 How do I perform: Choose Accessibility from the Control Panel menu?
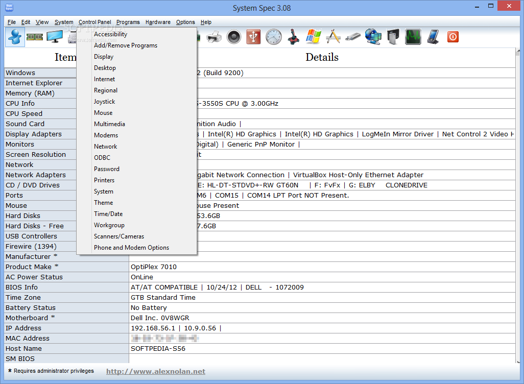click(137, 34)
